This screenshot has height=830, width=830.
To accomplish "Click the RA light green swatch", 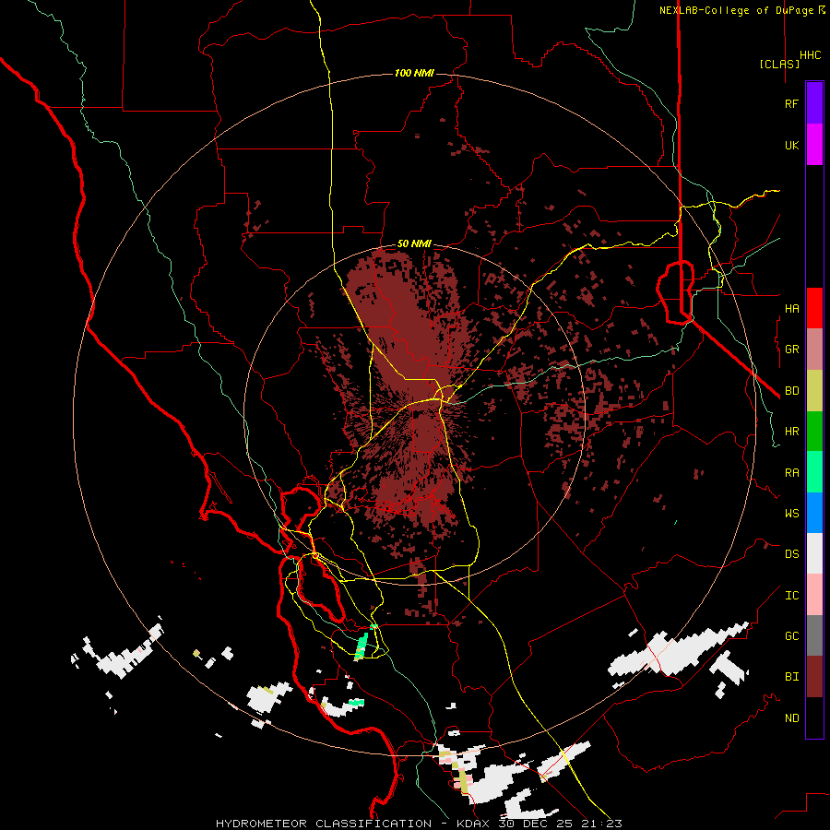I will (814, 472).
